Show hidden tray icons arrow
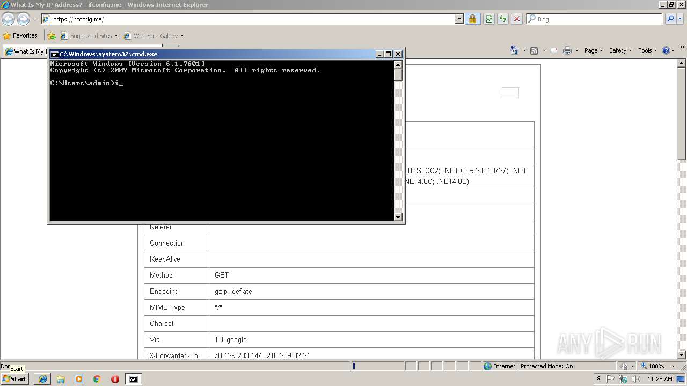Screen dimensions: 687x386 point(598,379)
